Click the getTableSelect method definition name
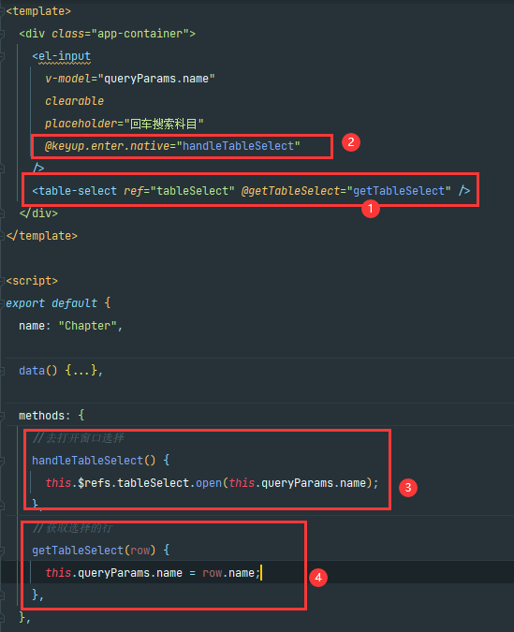514x632 pixels. coord(78,551)
